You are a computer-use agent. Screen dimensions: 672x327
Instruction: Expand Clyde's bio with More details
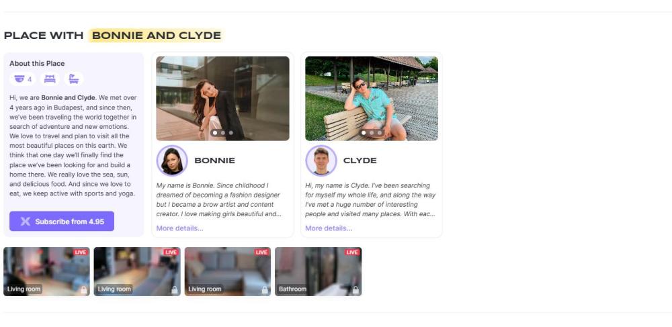329,228
